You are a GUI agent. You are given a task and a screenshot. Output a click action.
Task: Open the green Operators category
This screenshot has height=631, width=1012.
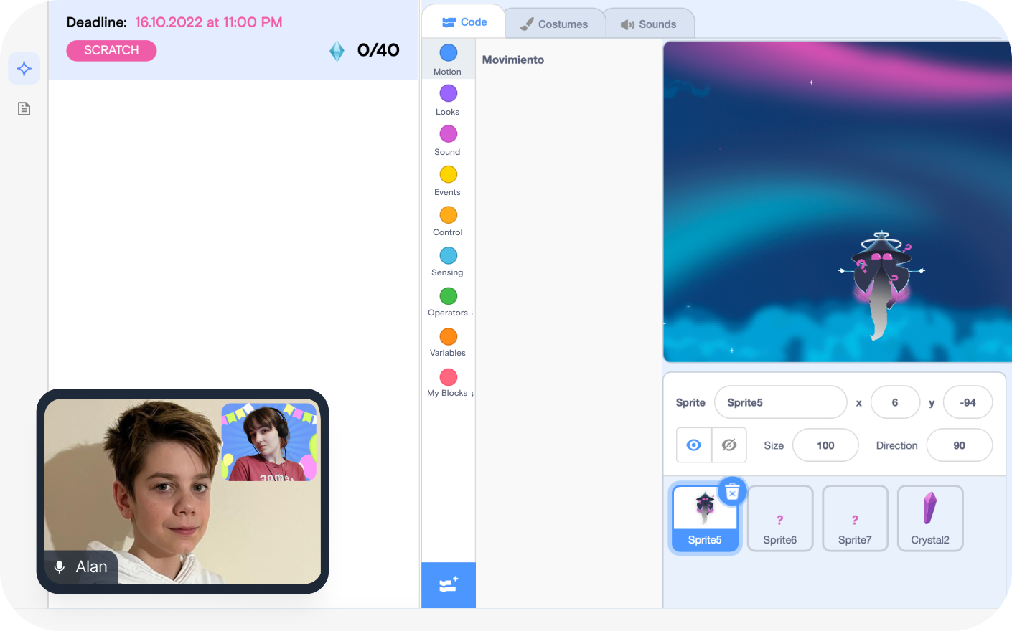448,301
